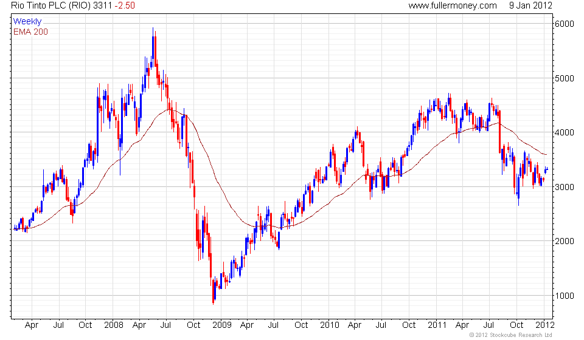The width and height of the screenshot is (584, 340).
Task: Click the Oct label immediately before 2010
Action: pos(301,325)
